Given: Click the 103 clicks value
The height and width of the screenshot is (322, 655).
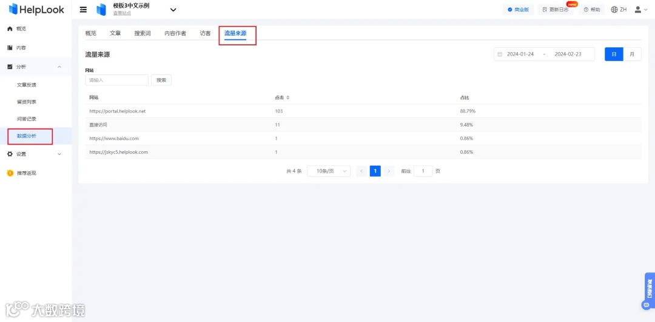Looking at the screenshot, I should coord(278,111).
